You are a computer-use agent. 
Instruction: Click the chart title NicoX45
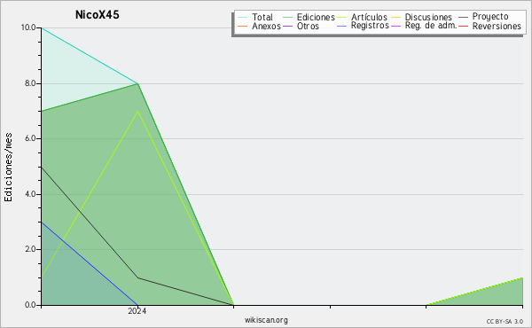coord(97,15)
